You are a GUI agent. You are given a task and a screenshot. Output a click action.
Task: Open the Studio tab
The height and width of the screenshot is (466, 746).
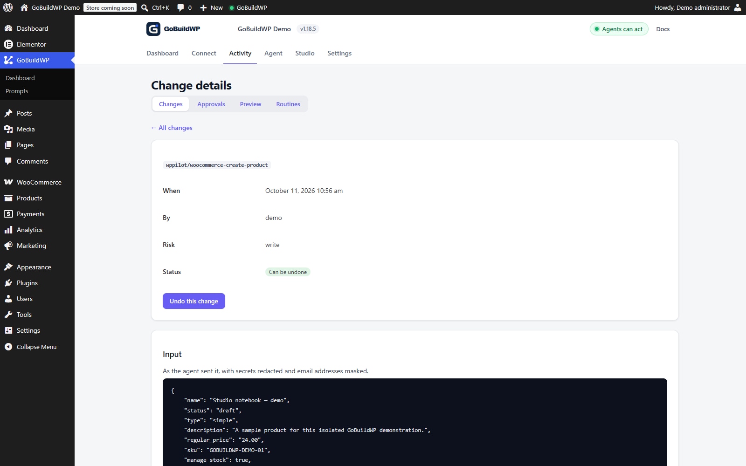305,53
